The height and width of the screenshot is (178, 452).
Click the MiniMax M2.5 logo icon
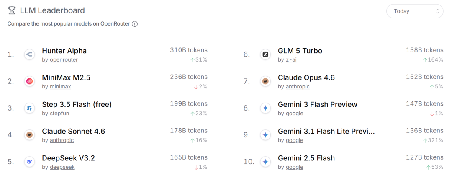pyautogui.click(x=29, y=81)
